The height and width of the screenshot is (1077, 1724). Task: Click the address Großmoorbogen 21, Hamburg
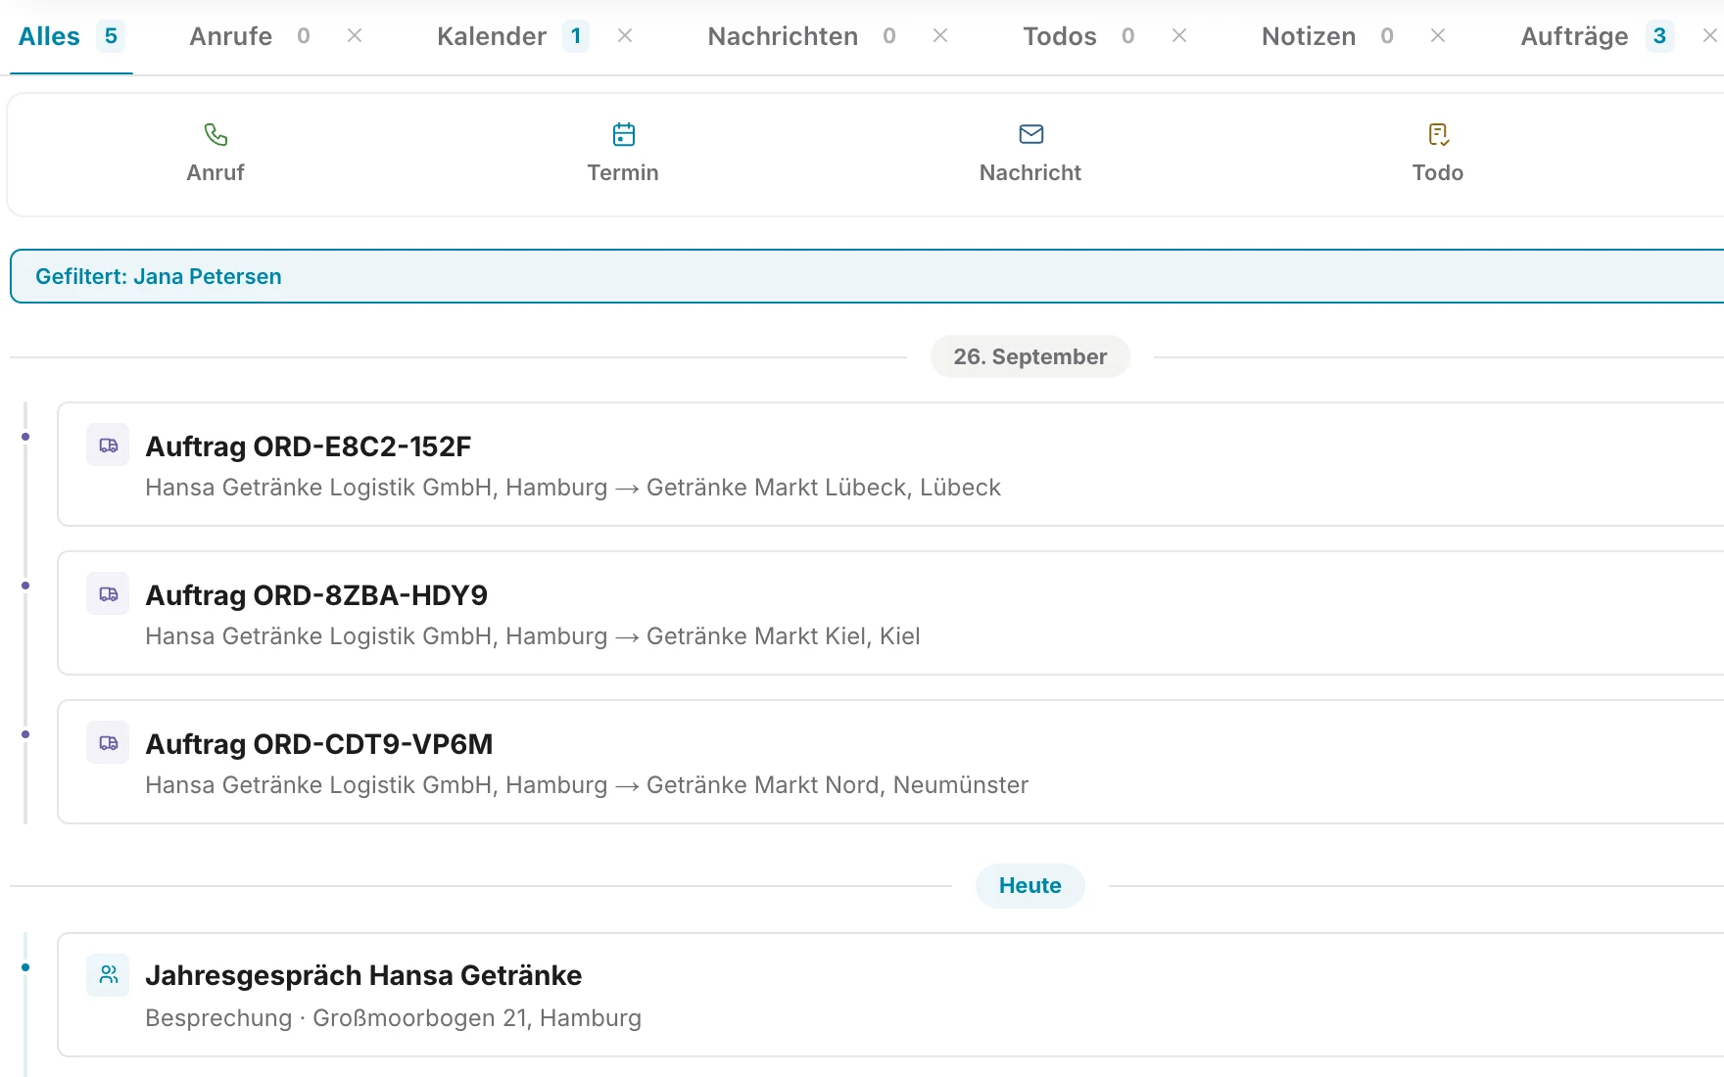(x=477, y=1018)
